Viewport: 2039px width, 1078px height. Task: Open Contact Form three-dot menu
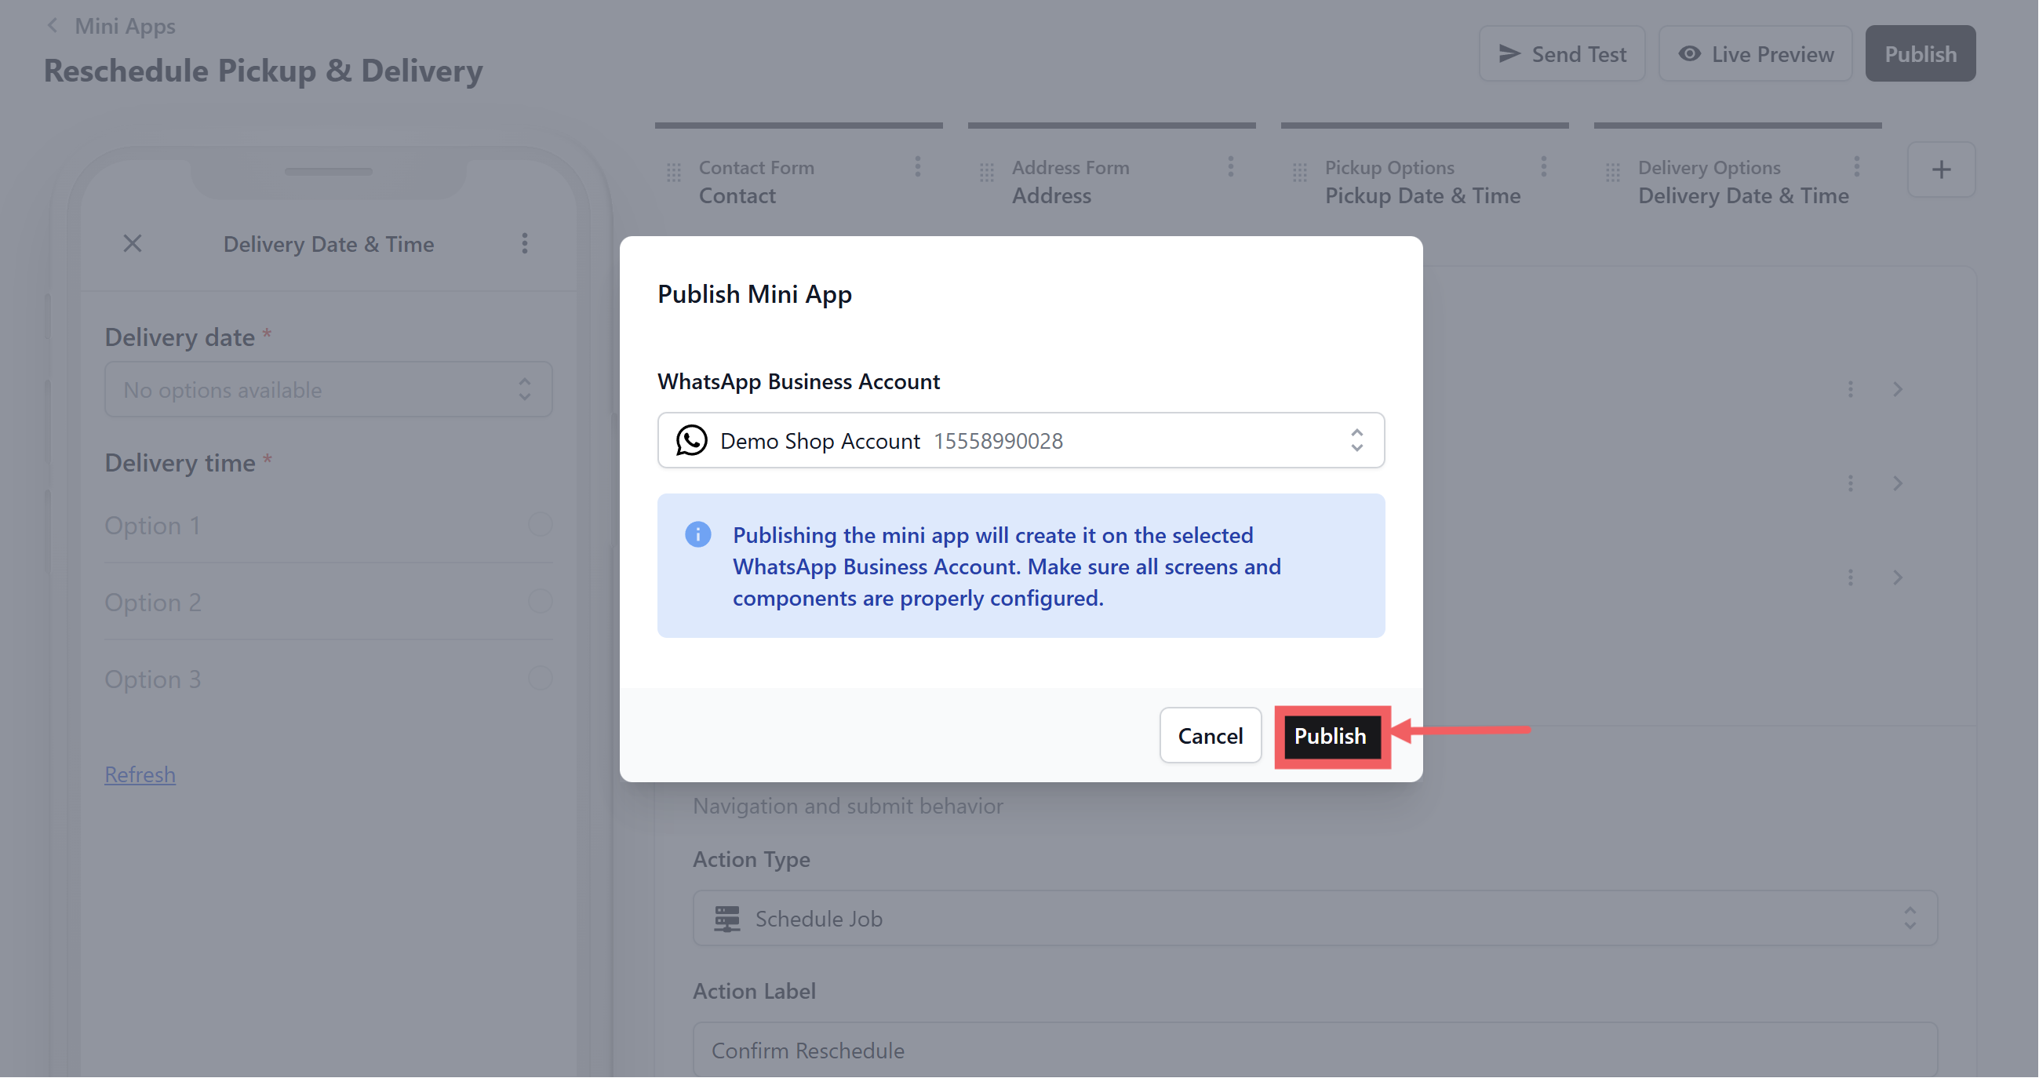917,167
